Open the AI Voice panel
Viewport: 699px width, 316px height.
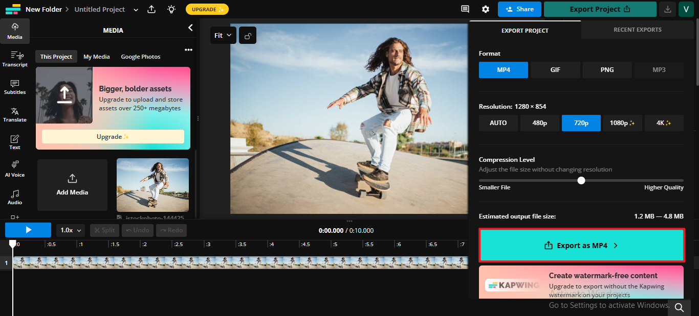pos(15,169)
